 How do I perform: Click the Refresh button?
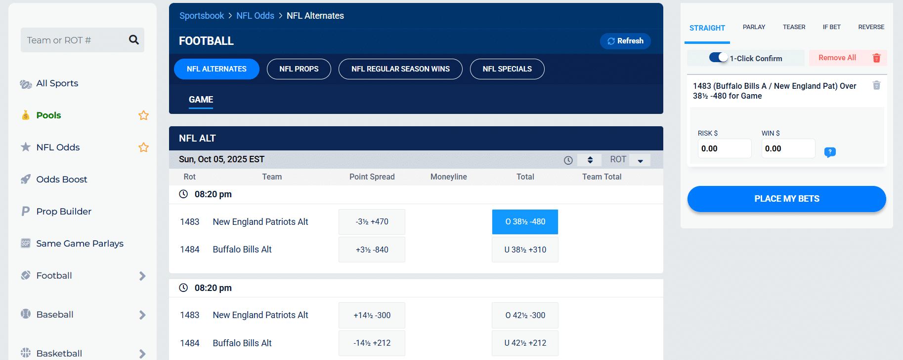(x=625, y=41)
